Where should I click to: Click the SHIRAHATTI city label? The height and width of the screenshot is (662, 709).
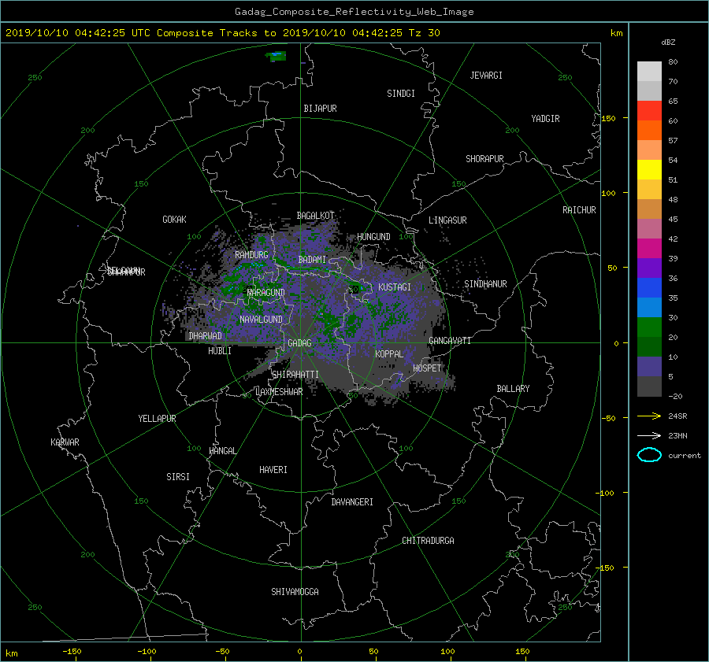[x=295, y=375]
